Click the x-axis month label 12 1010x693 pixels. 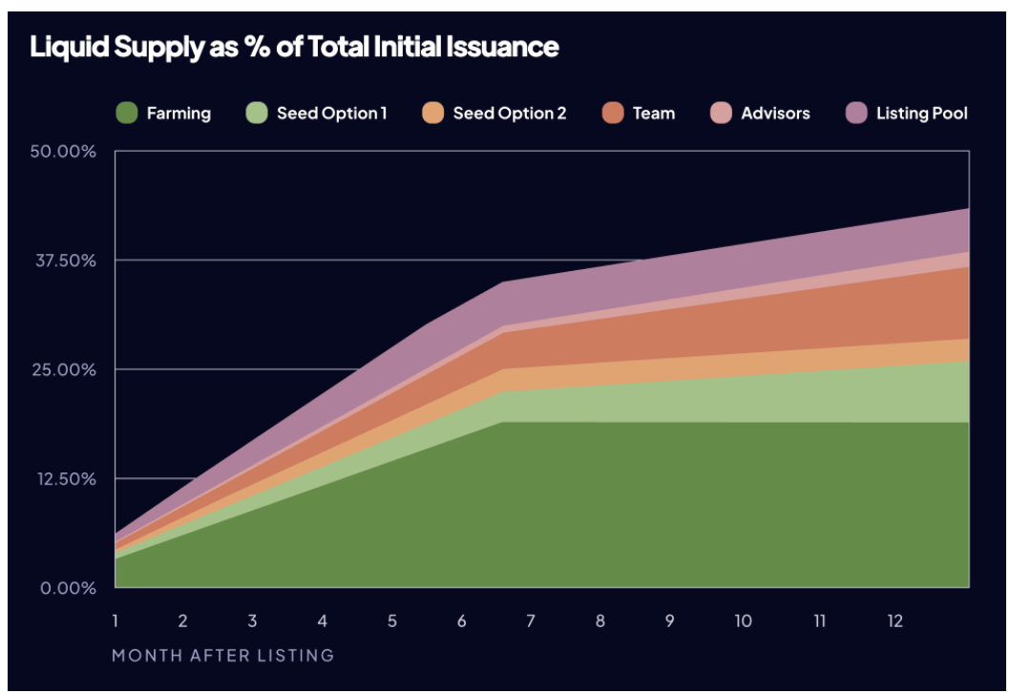click(x=895, y=620)
